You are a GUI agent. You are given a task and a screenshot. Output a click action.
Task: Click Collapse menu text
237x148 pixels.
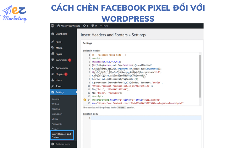[x=63, y=144]
